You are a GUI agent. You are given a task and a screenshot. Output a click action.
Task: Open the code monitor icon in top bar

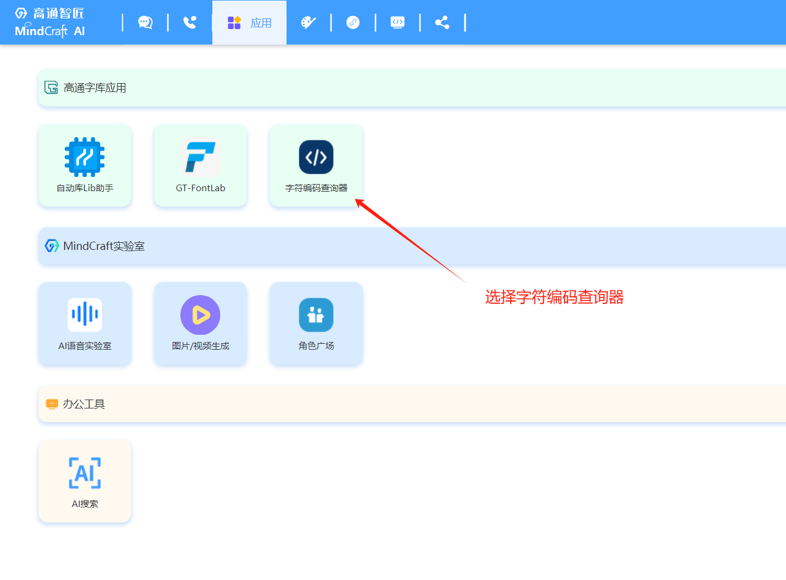pos(397,23)
